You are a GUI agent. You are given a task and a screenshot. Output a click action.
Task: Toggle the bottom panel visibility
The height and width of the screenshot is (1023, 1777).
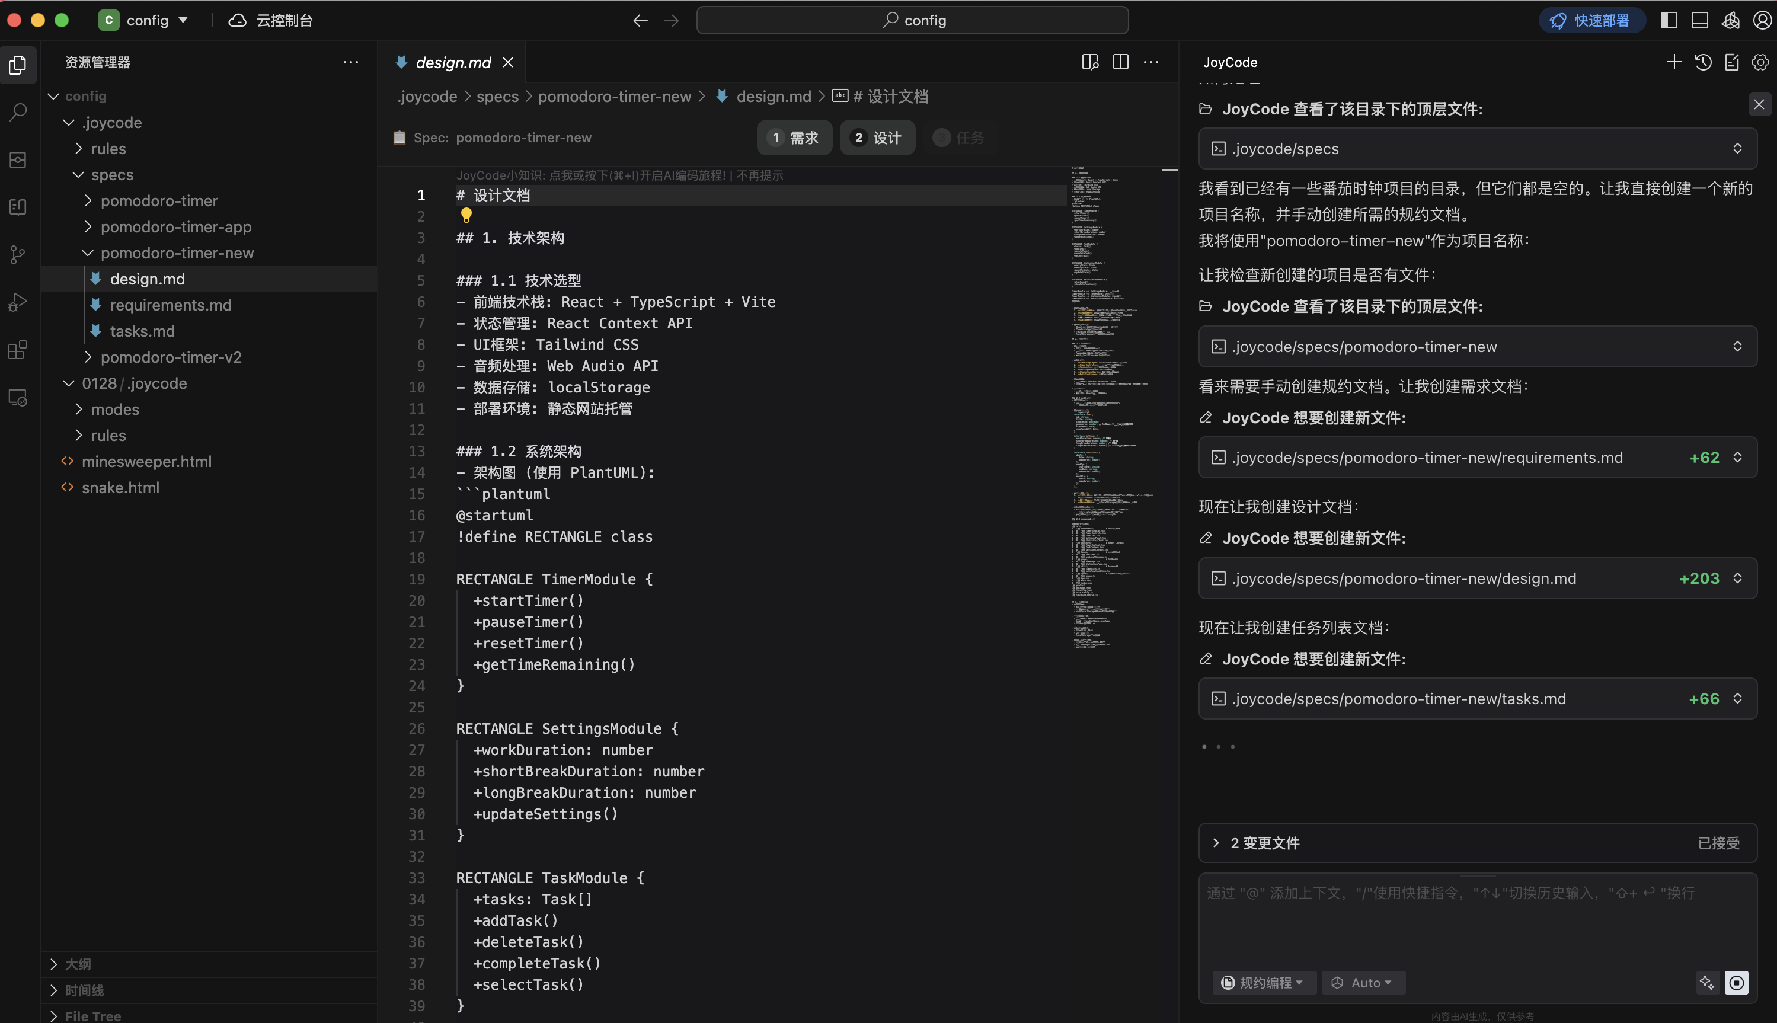[1699, 20]
